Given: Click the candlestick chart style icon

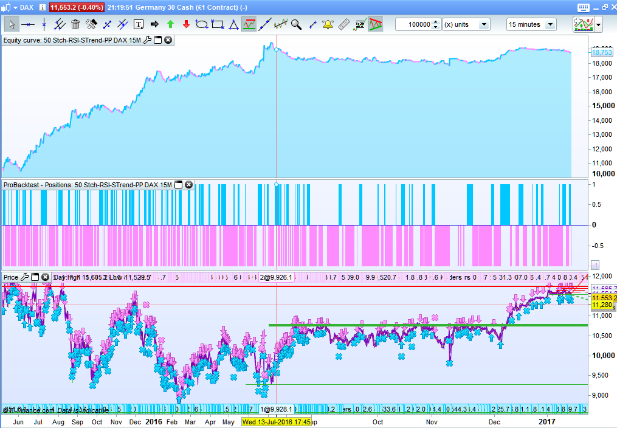Looking at the screenshot, I should coord(6,7).
